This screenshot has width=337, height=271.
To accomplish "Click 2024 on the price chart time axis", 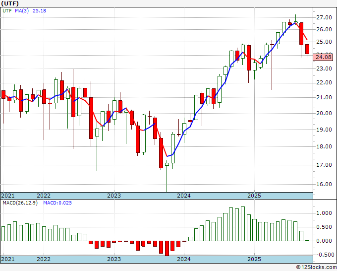I will [x=184, y=196].
